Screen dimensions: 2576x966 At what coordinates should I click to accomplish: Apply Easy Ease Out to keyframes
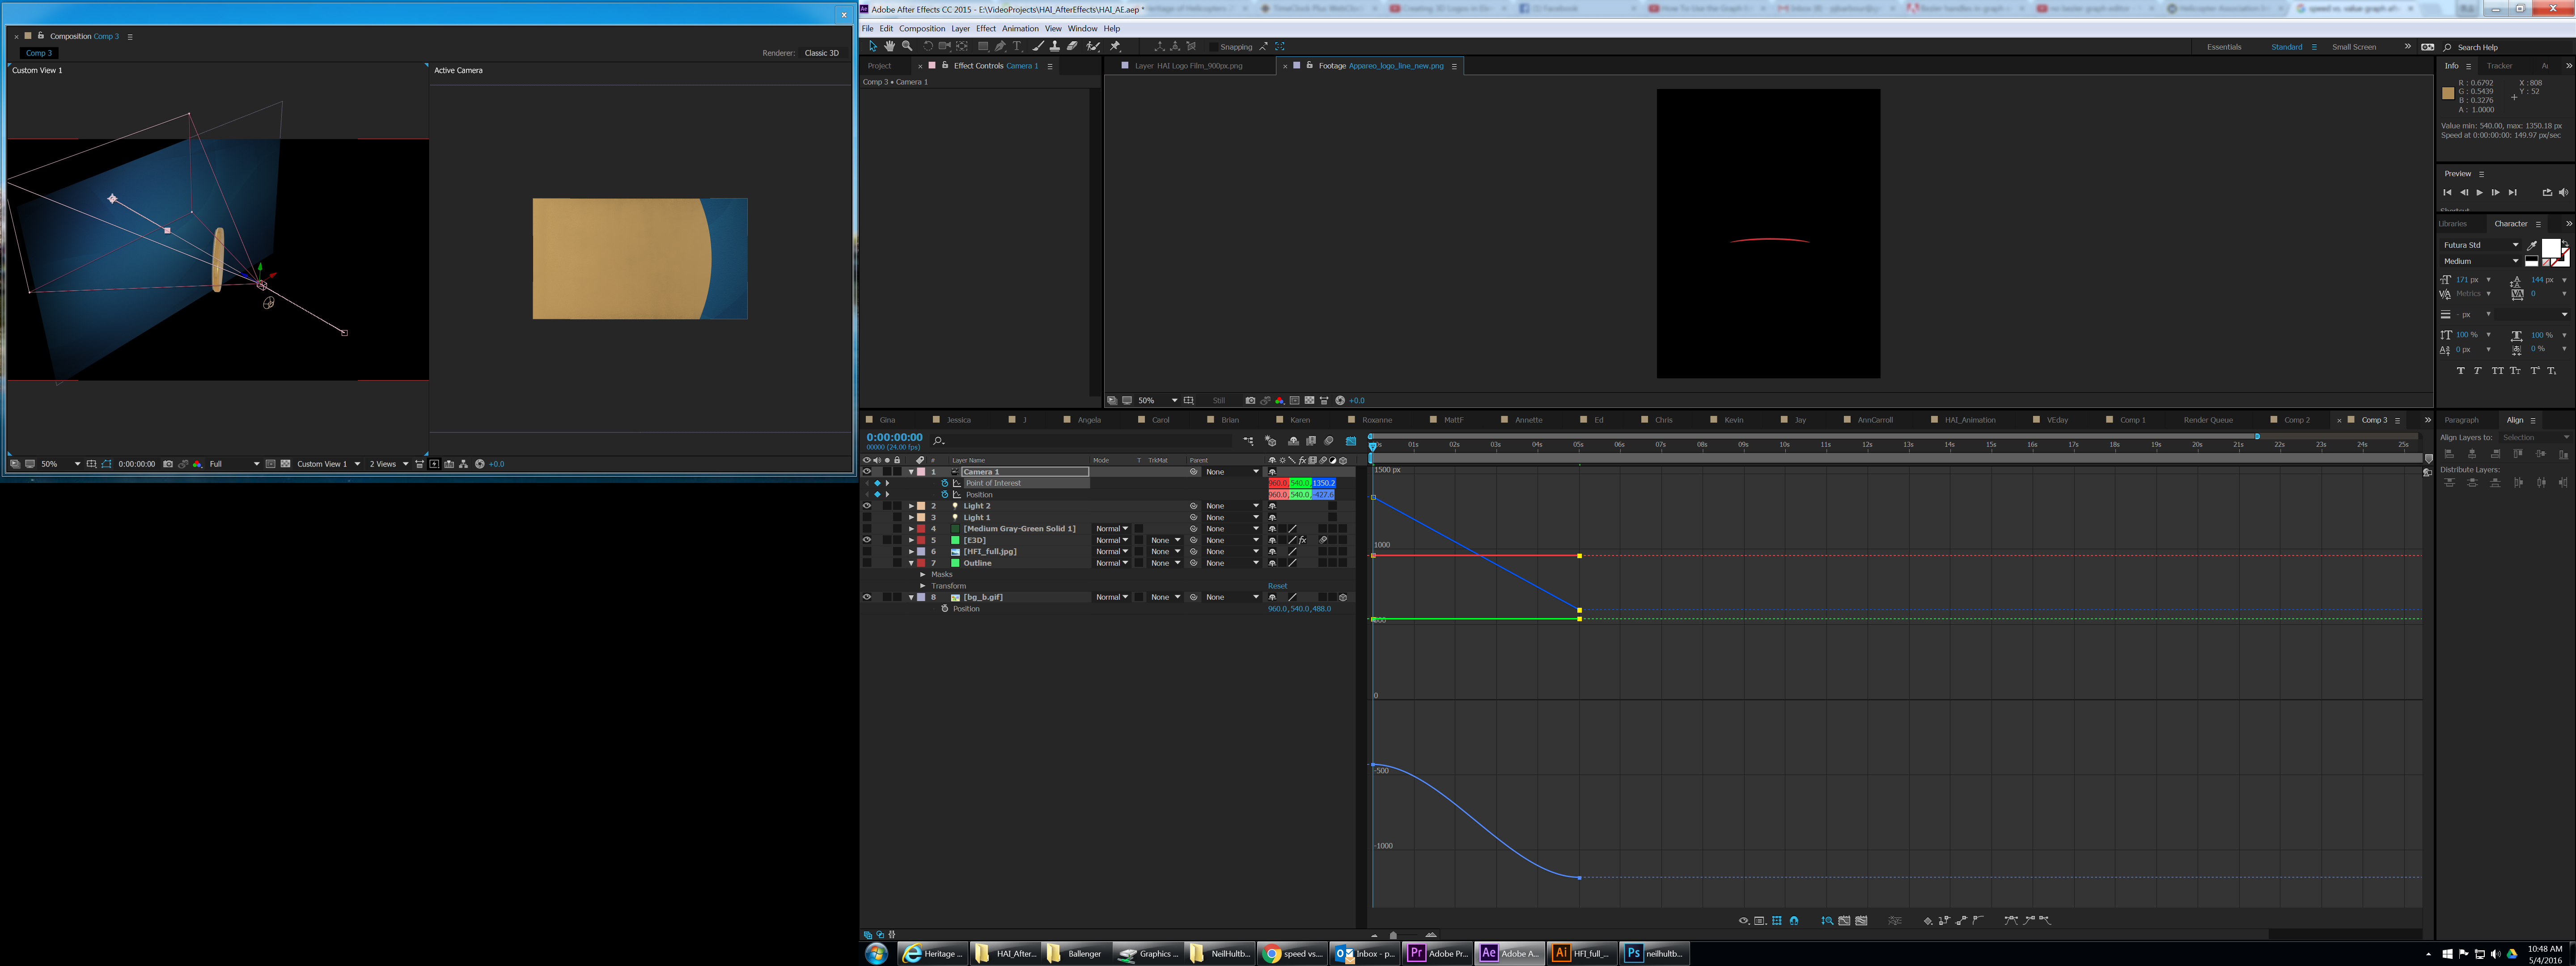[x=2045, y=921]
